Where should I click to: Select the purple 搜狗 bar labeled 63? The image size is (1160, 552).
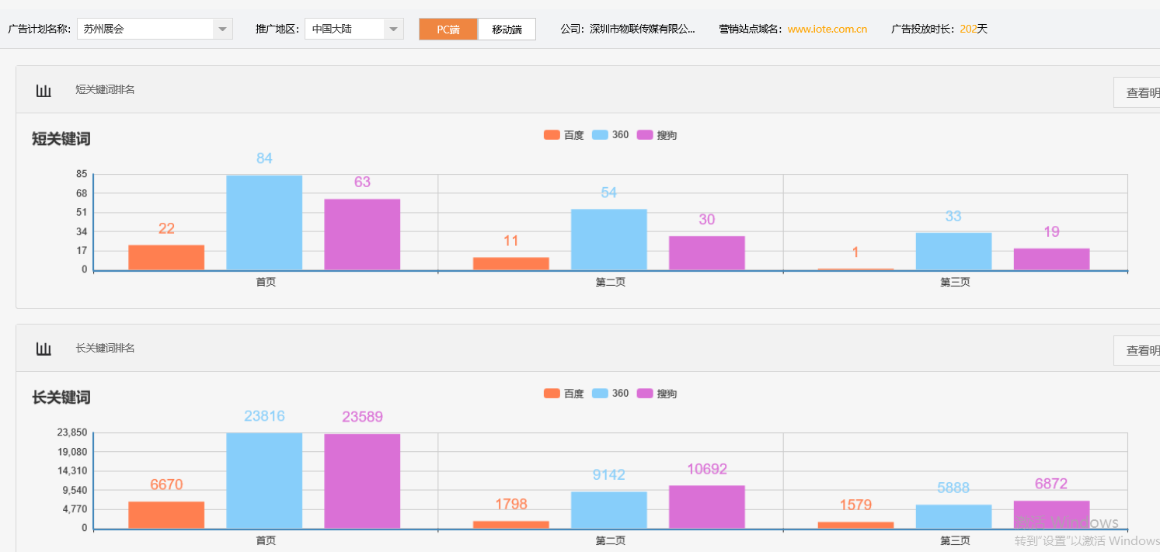pyautogui.click(x=362, y=234)
